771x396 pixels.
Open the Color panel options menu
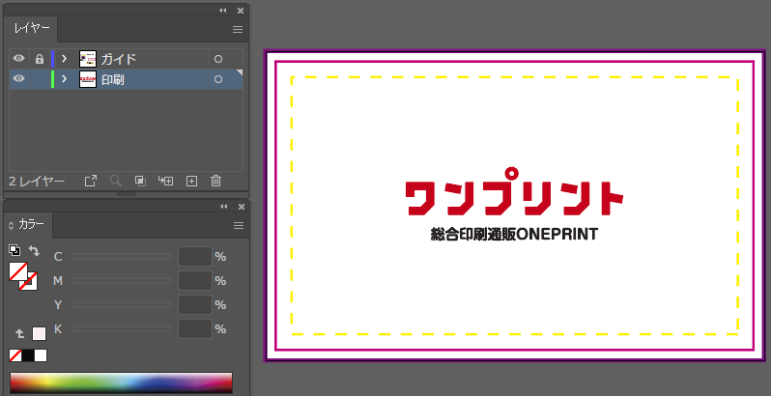coord(238,225)
